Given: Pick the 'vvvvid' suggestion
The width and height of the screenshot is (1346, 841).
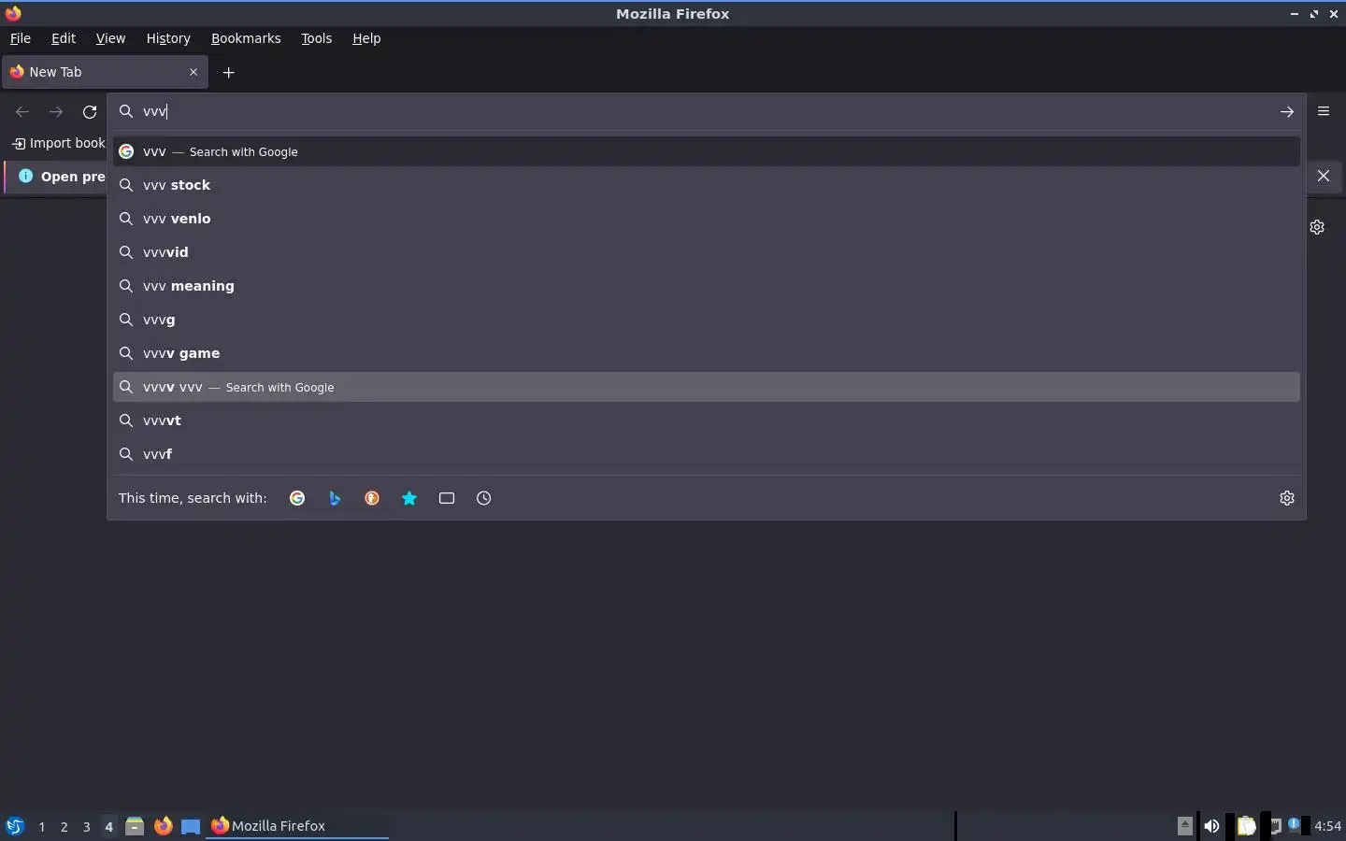Looking at the screenshot, I should click(x=707, y=252).
